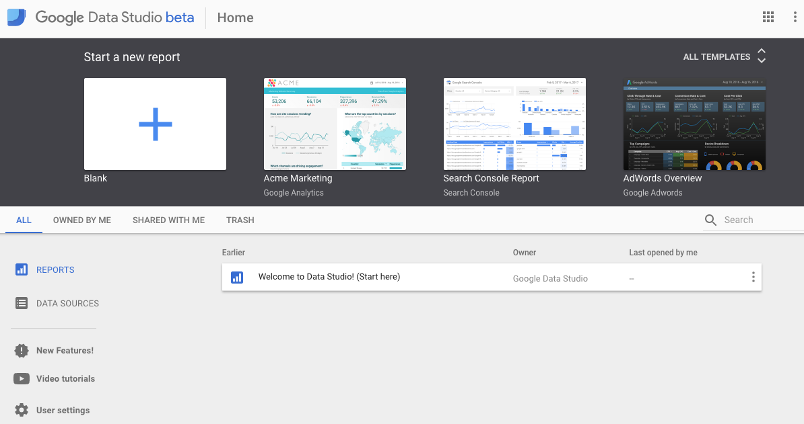
Task: Open more options for Welcome report row
Action: coord(753,277)
